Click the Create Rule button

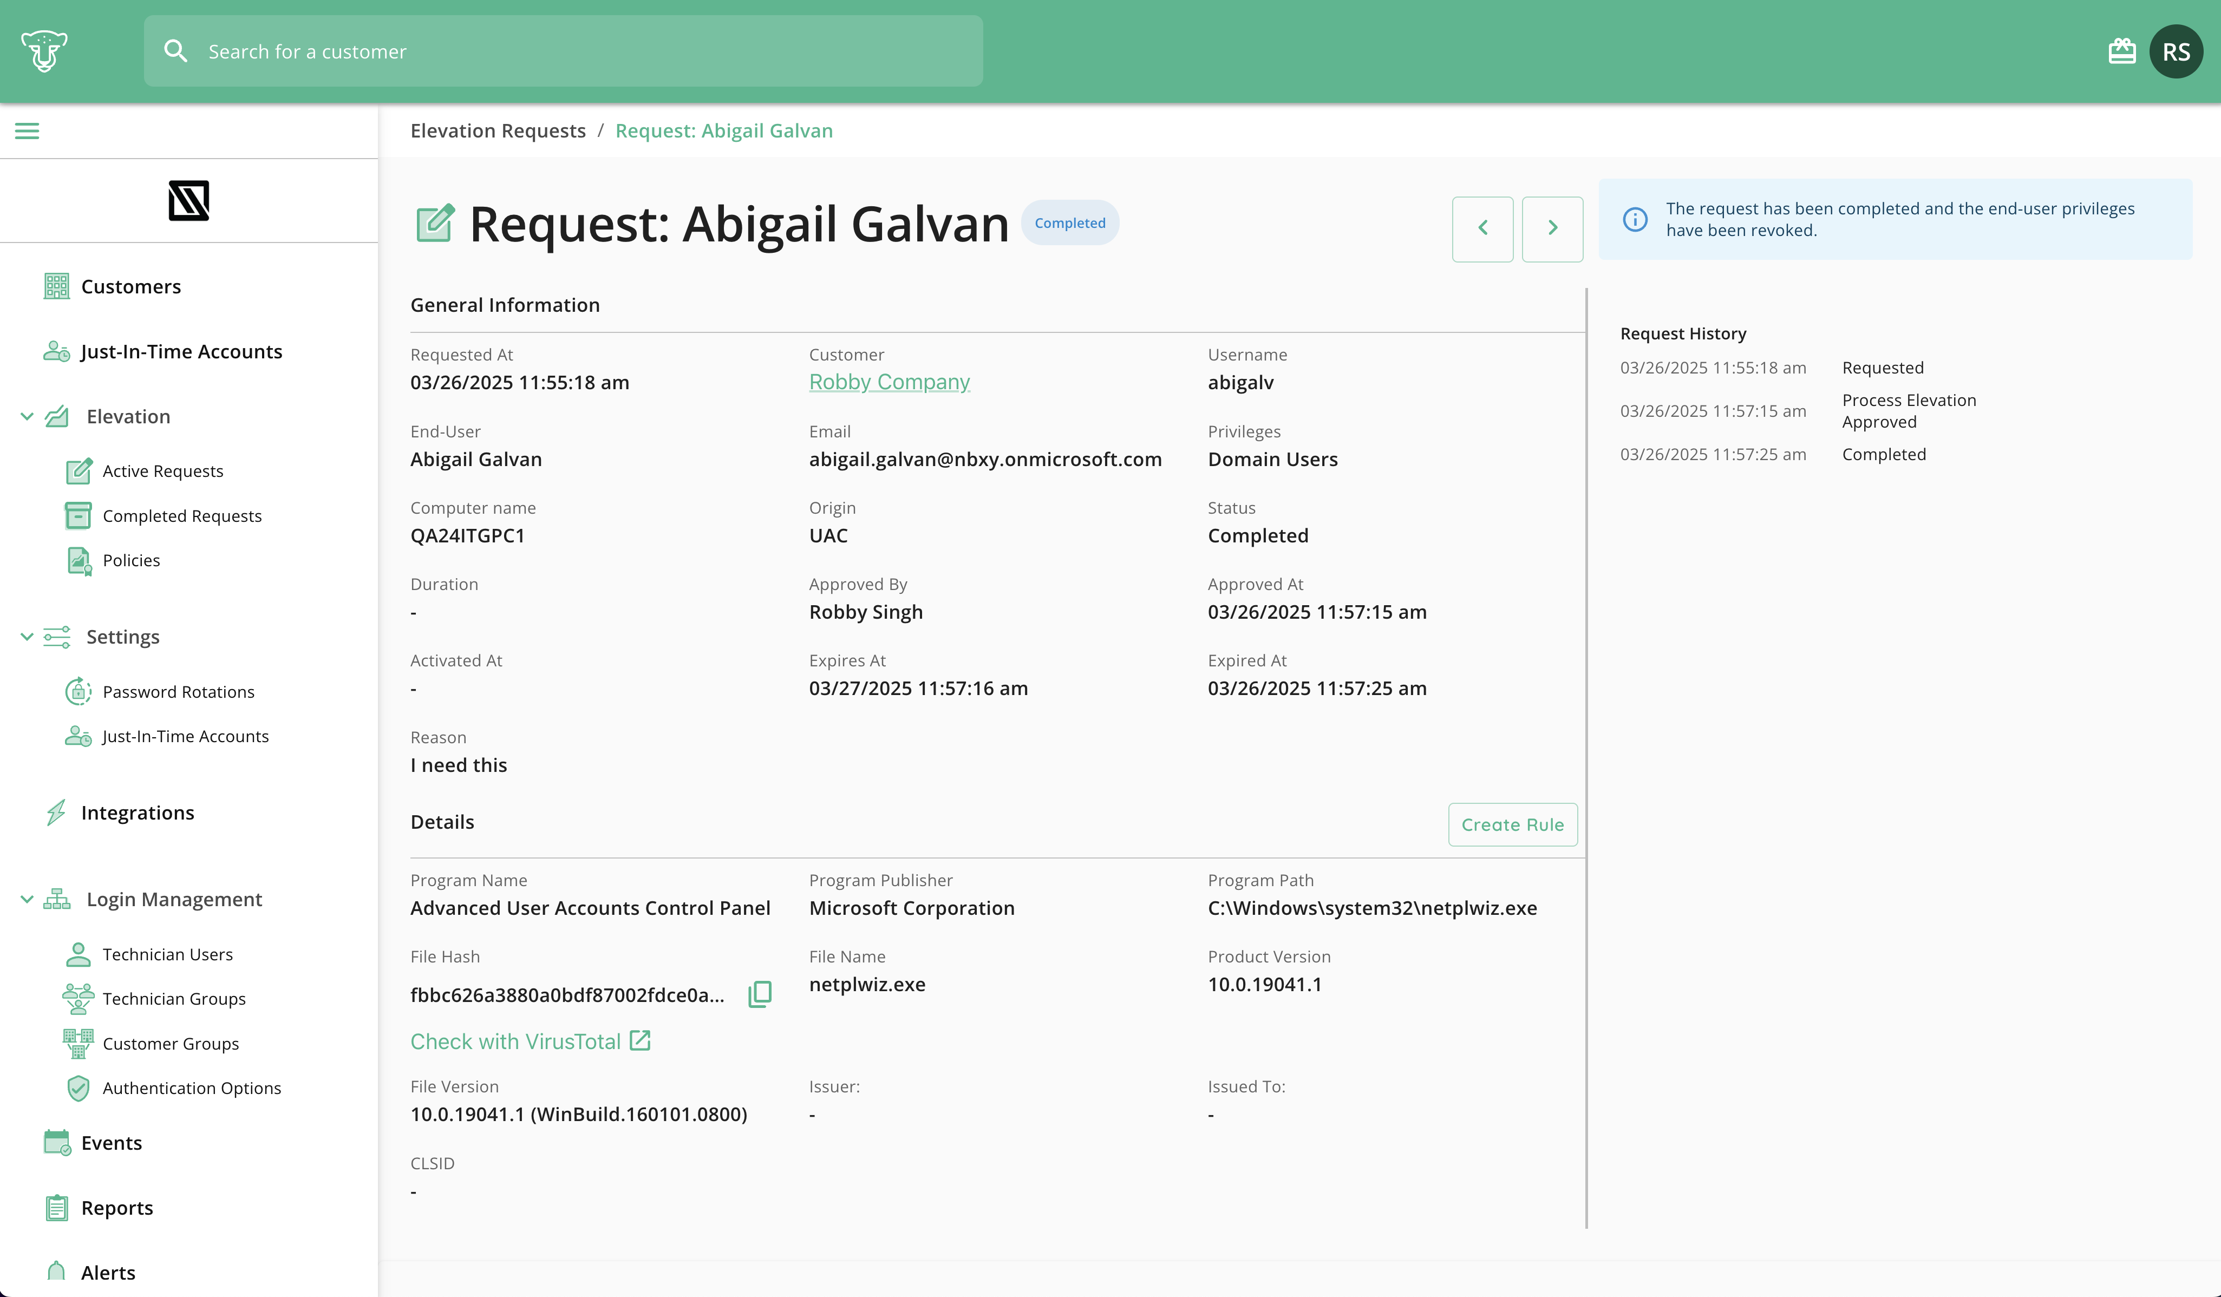pos(1512,825)
